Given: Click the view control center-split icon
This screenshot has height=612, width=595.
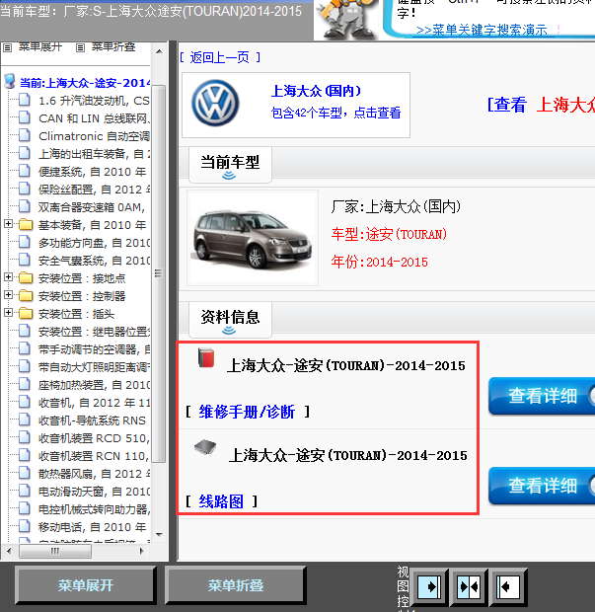Looking at the screenshot, I should 469,587.
